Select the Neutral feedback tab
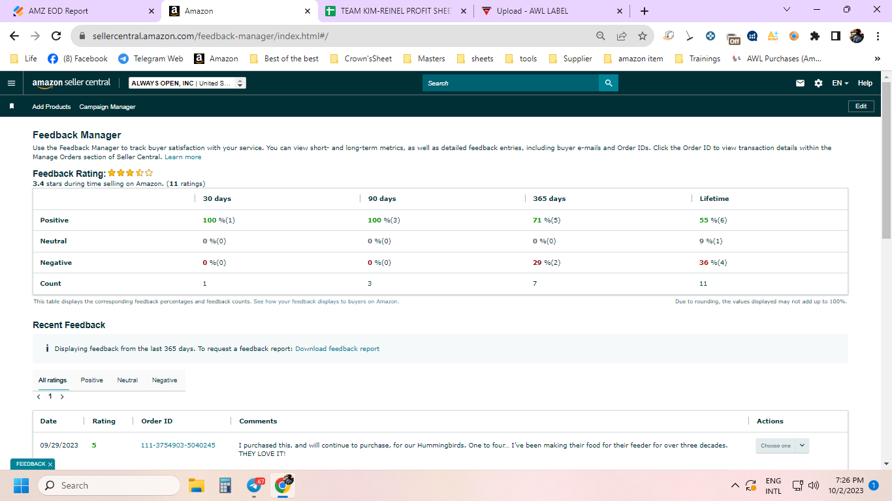Viewport: 892px width, 501px height. (x=127, y=380)
